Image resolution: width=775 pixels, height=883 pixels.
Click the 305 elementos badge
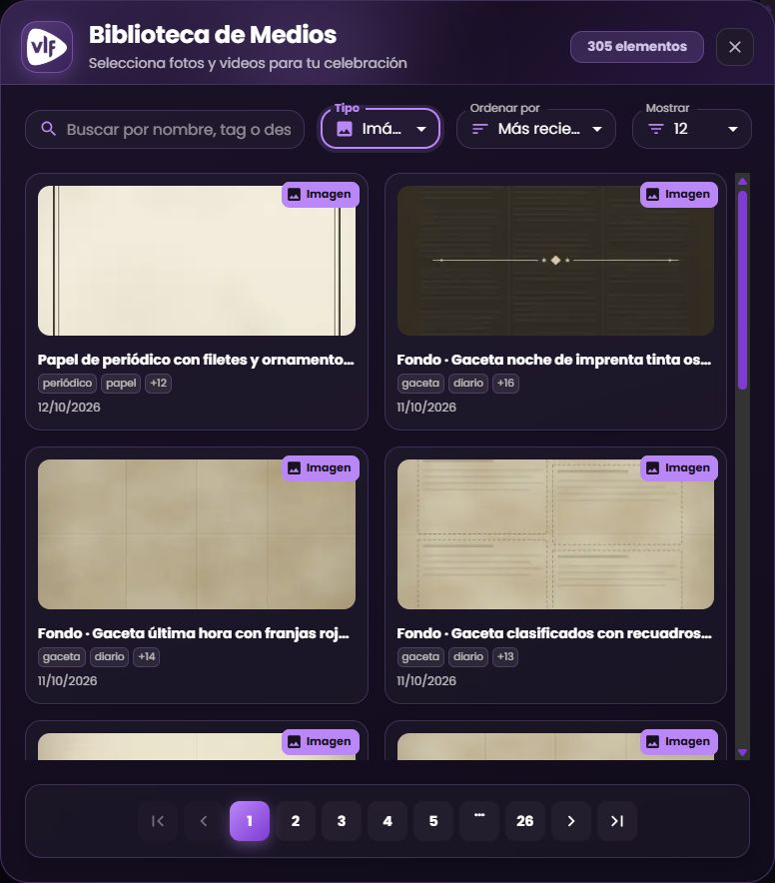click(637, 47)
